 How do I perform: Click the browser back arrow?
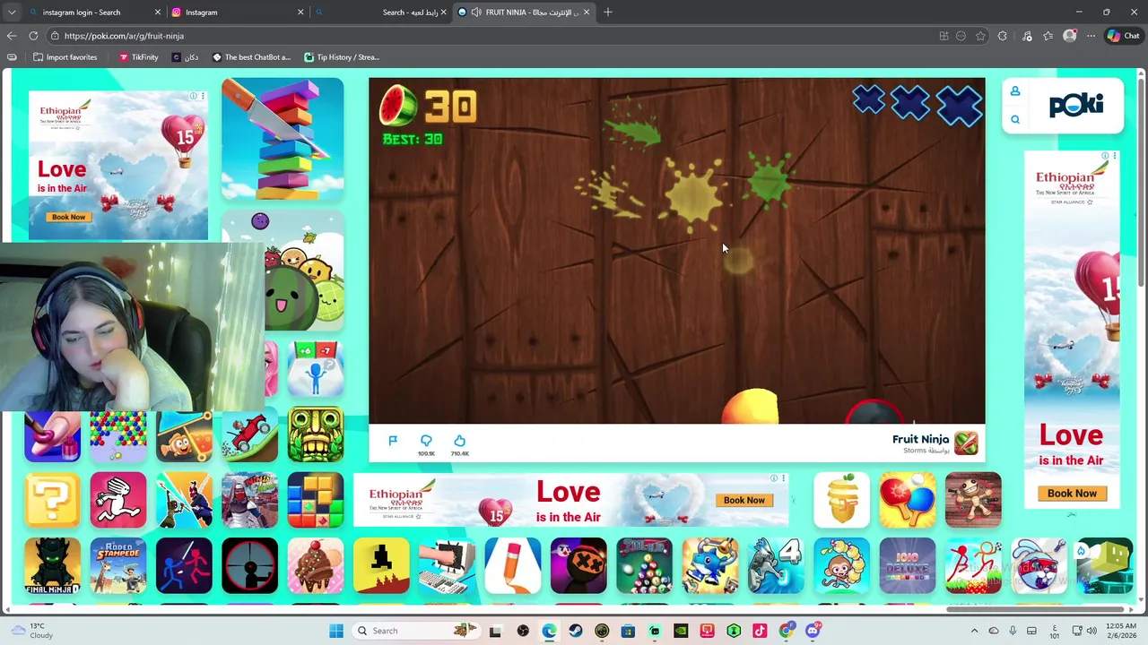coord(12,36)
